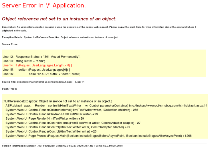Image resolution: width=208 pixels, height=156 pixels.
Task: Click the 'Source File:' label
Action: [9, 82]
